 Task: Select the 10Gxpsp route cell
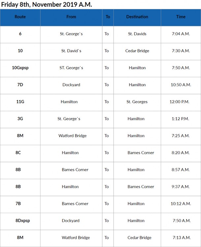20,68
